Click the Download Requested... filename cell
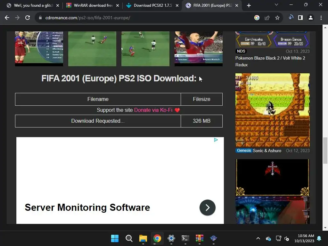328x246 pixels. tap(98, 121)
